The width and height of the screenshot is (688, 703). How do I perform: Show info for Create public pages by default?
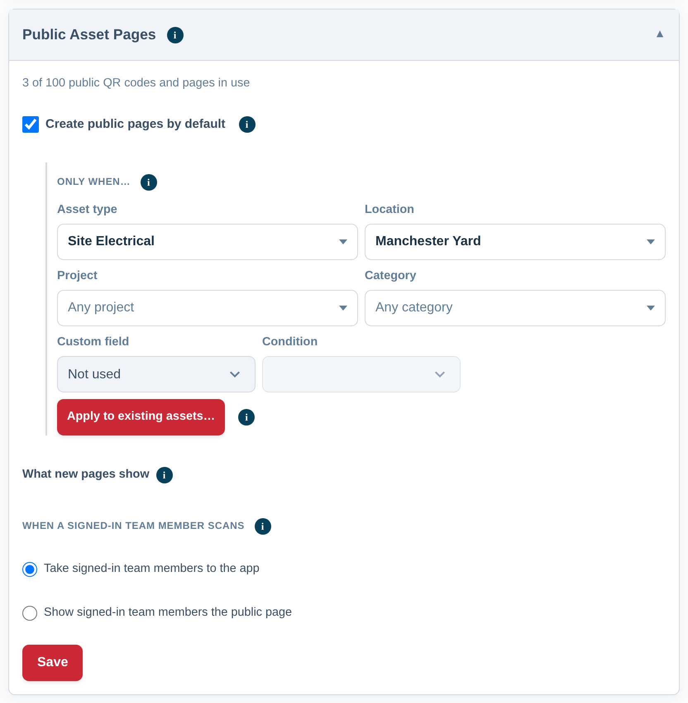[247, 124]
